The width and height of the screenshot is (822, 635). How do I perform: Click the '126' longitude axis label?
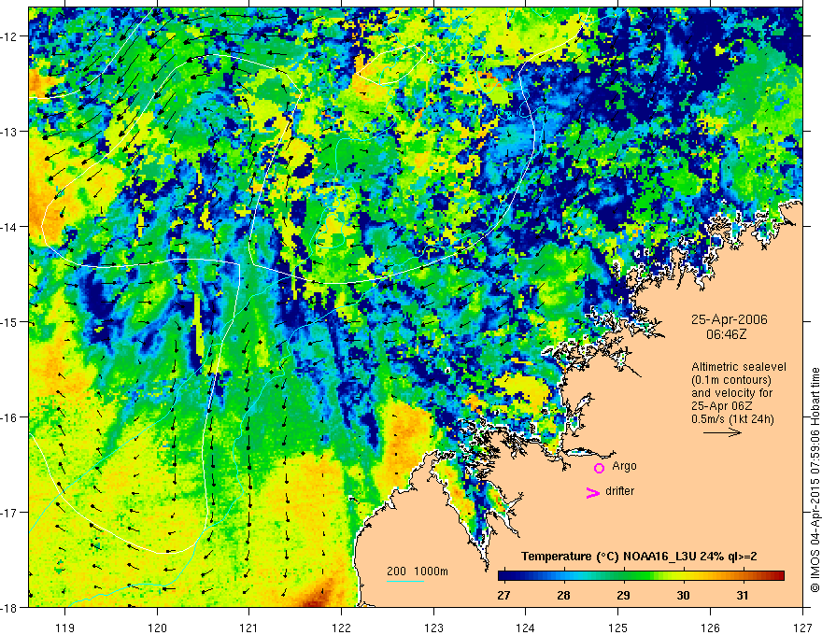pyautogui.click(x=710, y=628)
